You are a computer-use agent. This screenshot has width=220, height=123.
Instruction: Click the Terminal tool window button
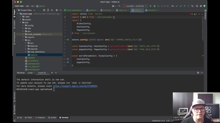pos(64,118)
